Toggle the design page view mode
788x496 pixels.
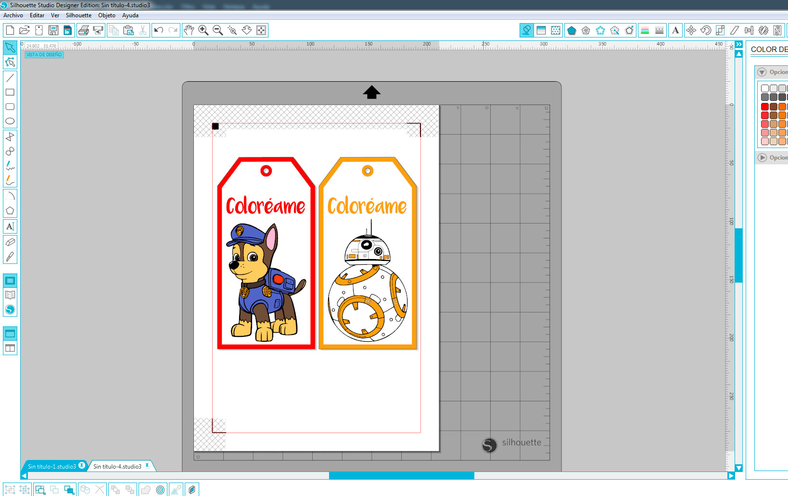tap(10, 281)
